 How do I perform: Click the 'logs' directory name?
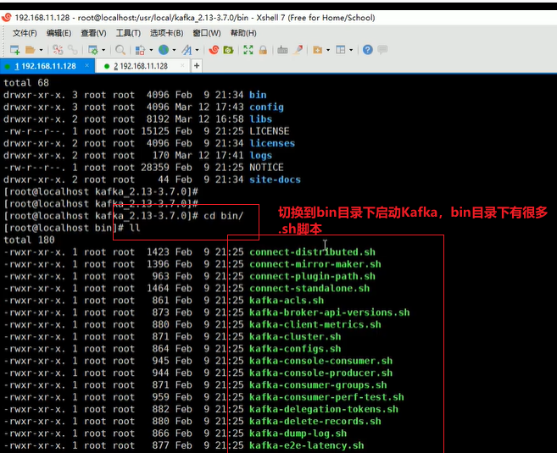point(261,156)
